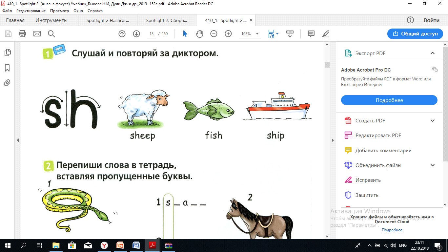Open the search magnifier tool
The image size is (448, 252).
click(x=51, y=34)
